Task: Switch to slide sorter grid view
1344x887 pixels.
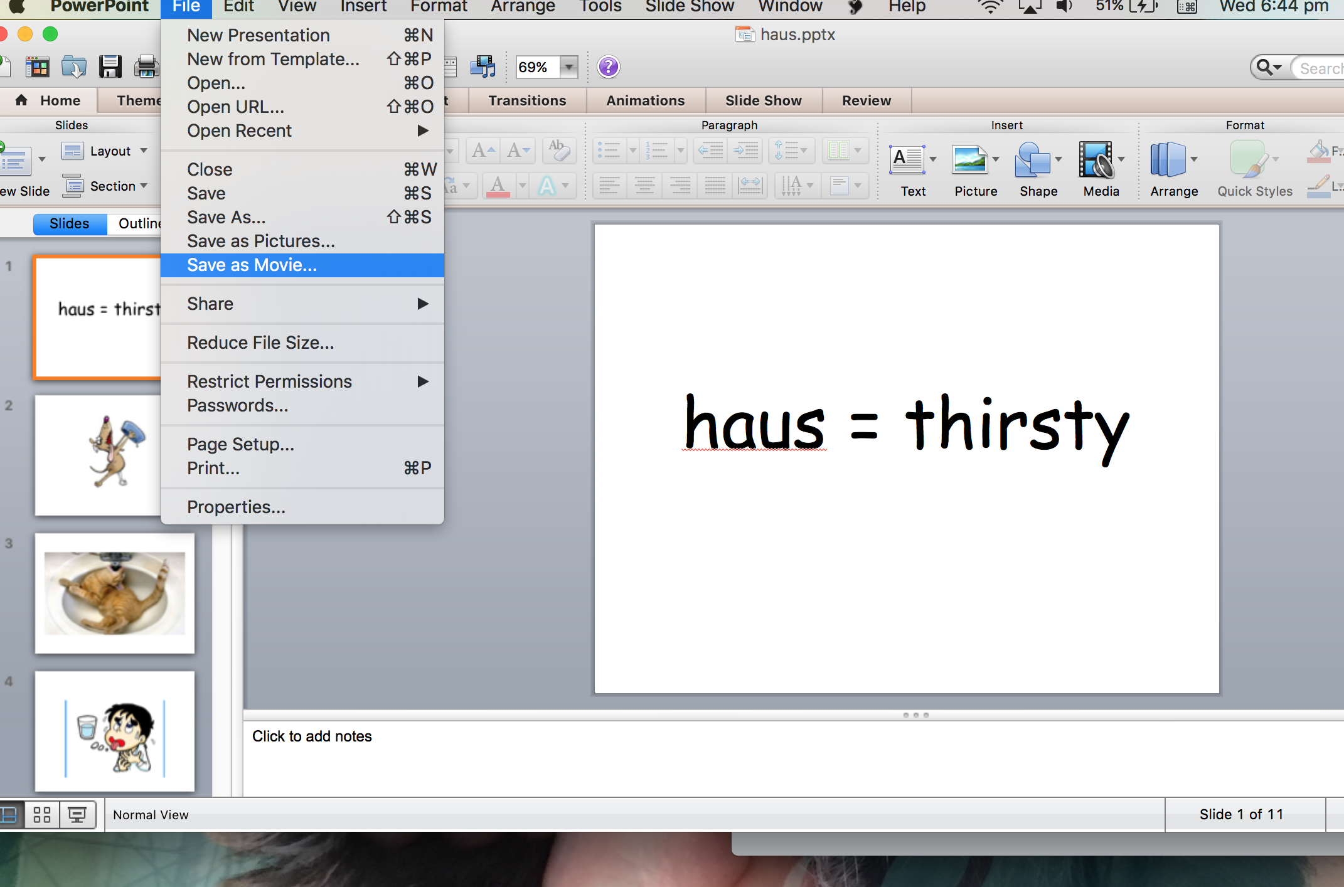Action: 42,815
